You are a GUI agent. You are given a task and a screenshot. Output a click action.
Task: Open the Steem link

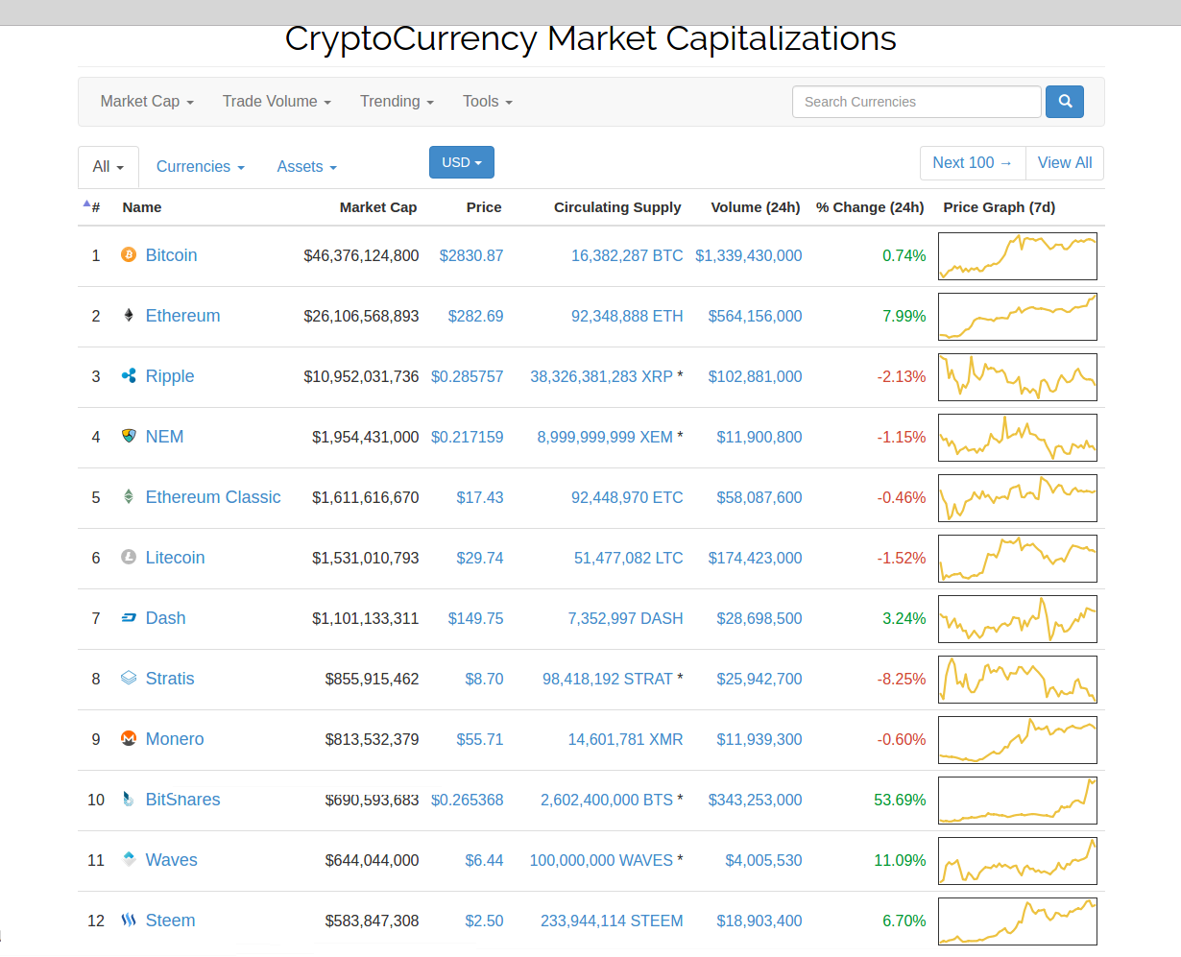171,921
